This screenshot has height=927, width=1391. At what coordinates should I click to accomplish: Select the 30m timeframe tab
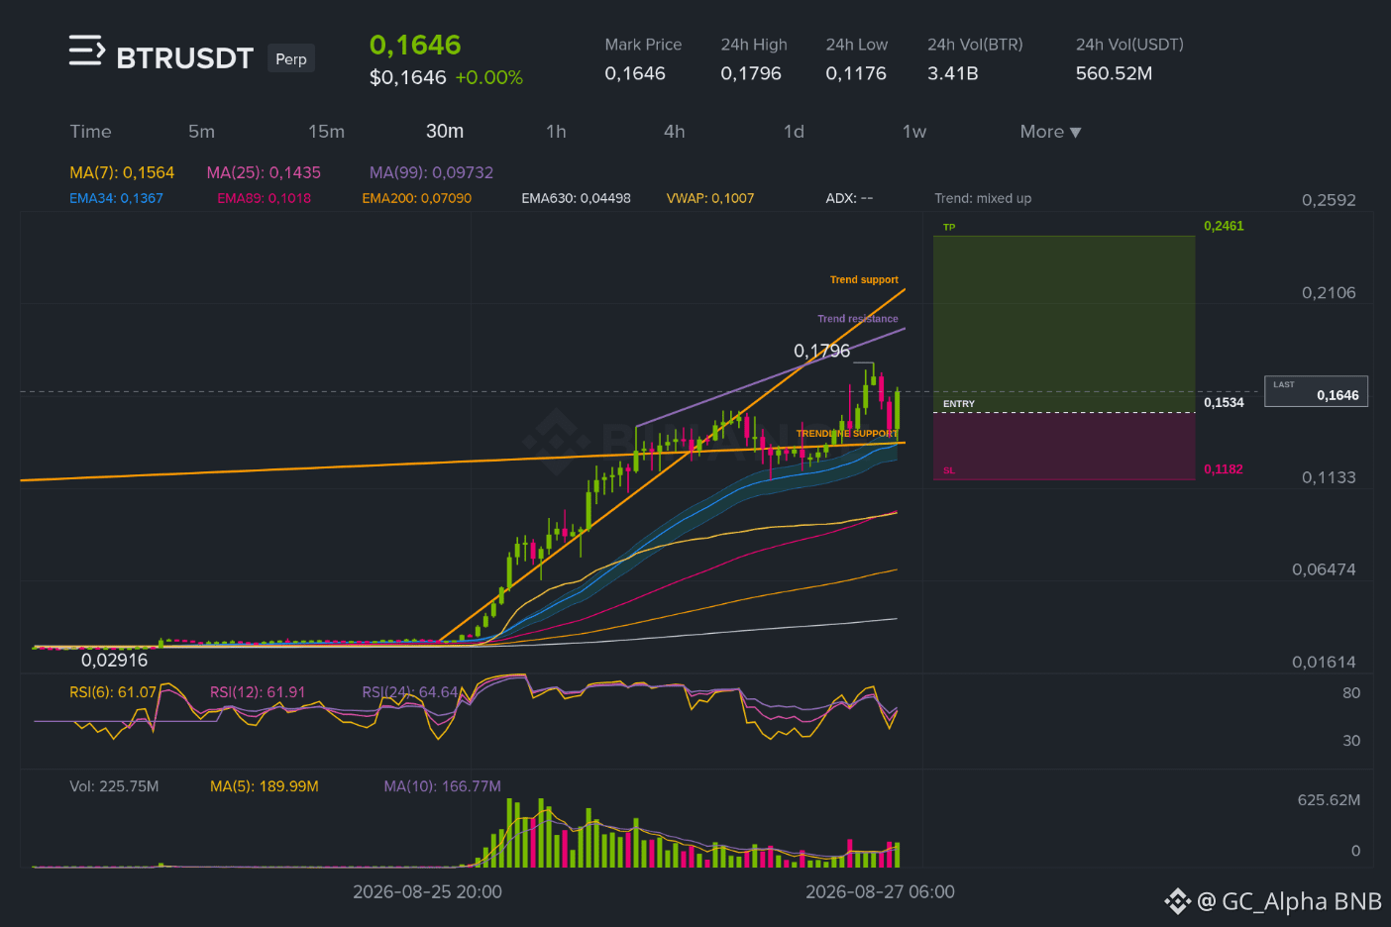[445, 131]
